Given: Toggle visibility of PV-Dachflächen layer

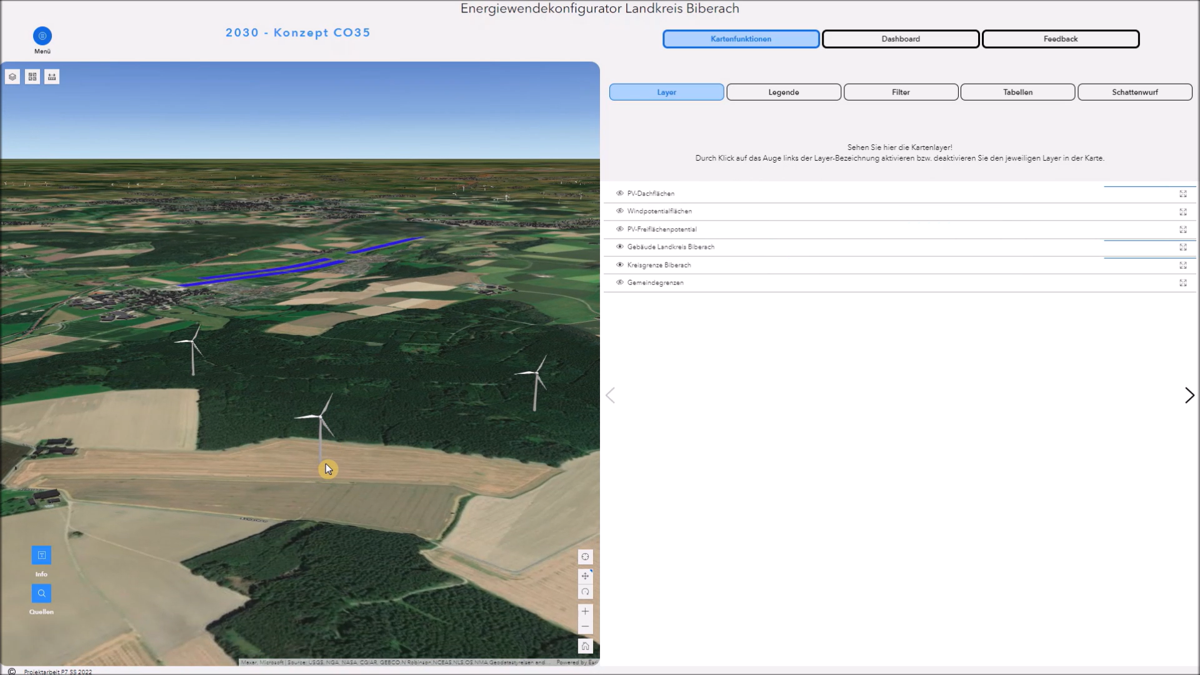Looking at the screenshot, I should 619,193.
